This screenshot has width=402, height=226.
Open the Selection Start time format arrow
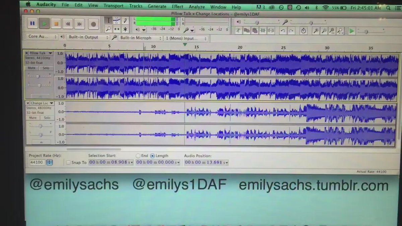coord(131,162)
